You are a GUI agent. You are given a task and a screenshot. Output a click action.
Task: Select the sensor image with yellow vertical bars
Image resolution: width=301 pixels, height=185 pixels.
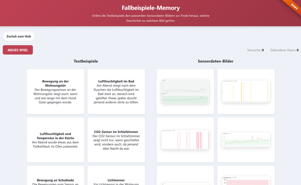tap(246, 92)
